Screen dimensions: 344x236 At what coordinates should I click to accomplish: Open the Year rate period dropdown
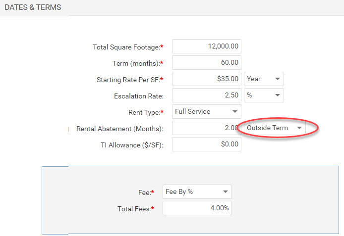(x=264, y=79)
